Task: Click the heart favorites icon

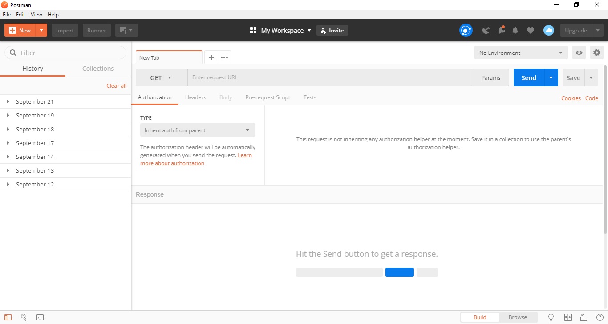Action: coord(531,30)
